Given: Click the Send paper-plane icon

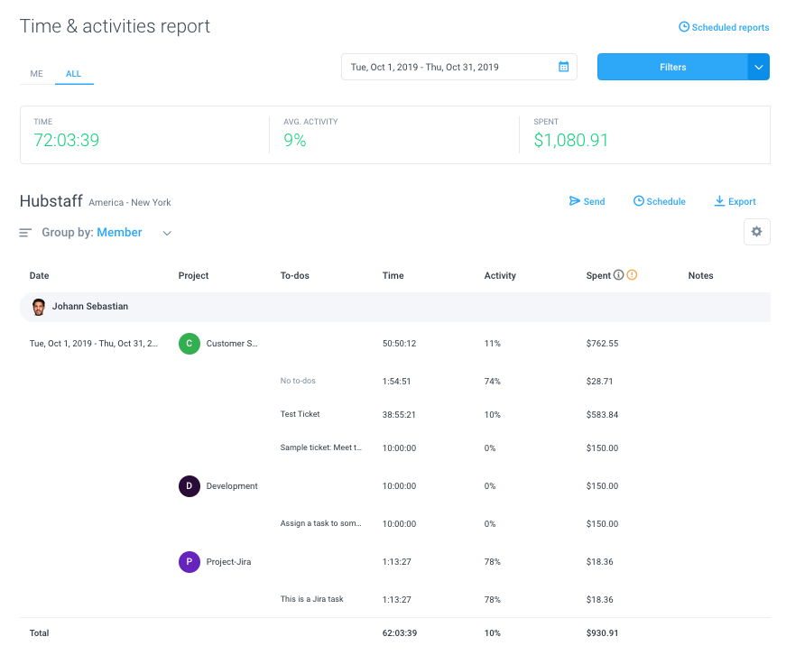Looking at the screenshot, I should pos(575,201).
